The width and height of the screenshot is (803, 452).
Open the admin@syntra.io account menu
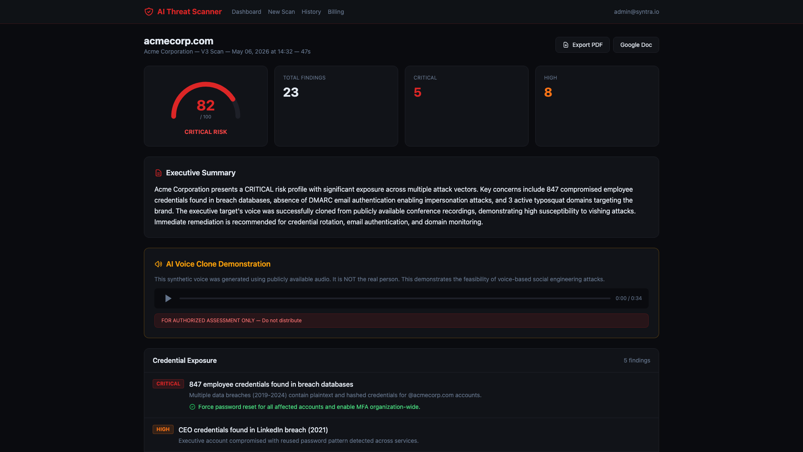pyautogui.click(x=637, y=12)
